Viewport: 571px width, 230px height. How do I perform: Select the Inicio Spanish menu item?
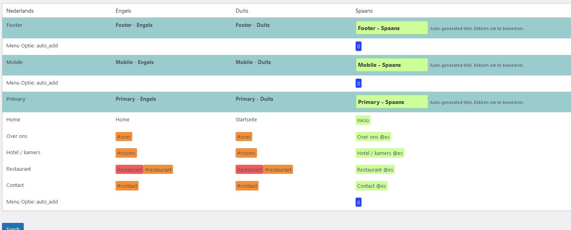[x=363, y=120]
